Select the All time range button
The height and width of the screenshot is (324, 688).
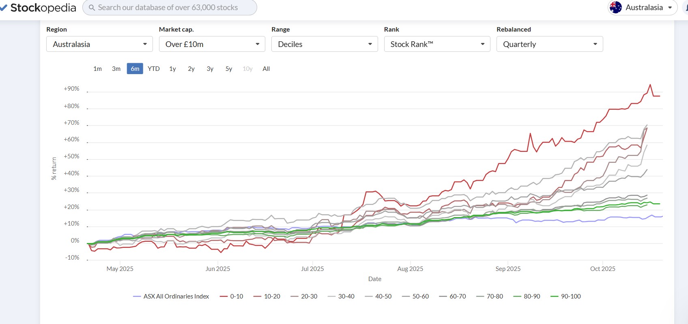[266, 69]
